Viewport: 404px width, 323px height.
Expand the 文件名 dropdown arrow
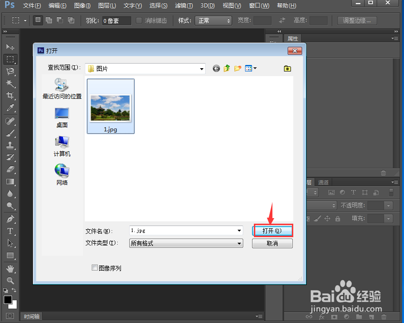(x=239, y=230)
